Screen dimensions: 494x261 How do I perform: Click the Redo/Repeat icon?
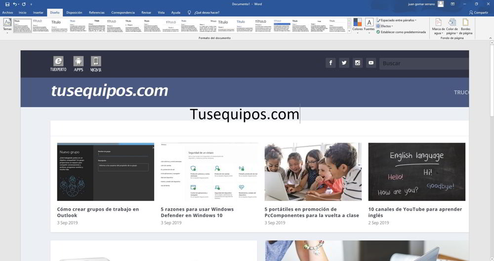pos(23,4)
